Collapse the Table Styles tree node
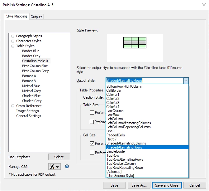Viewport: 209px width, 191px height. [13, 46]
